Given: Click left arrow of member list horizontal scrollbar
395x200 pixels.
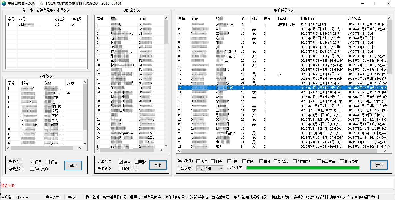Looking at the screenshot, I should [x=179, y=151].
